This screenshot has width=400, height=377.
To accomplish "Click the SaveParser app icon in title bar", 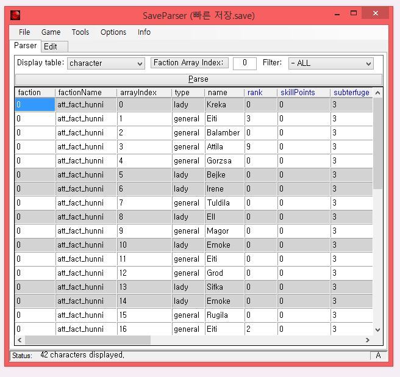I will (x=15, y=15).
